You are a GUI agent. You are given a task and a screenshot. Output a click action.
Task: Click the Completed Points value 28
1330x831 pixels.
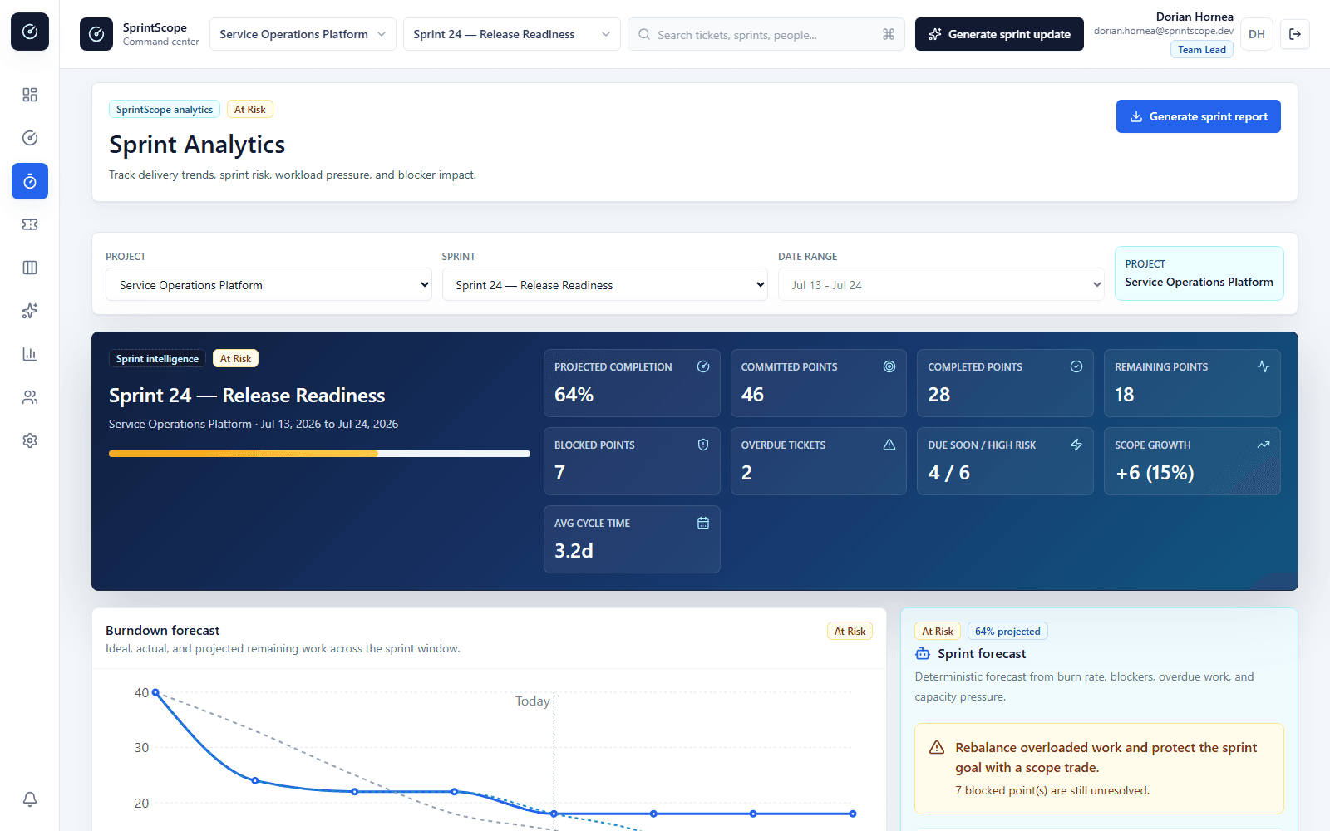[939, 395]
